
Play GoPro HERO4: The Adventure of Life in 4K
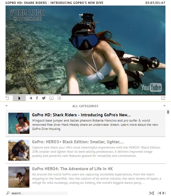[x=72, y=169]
